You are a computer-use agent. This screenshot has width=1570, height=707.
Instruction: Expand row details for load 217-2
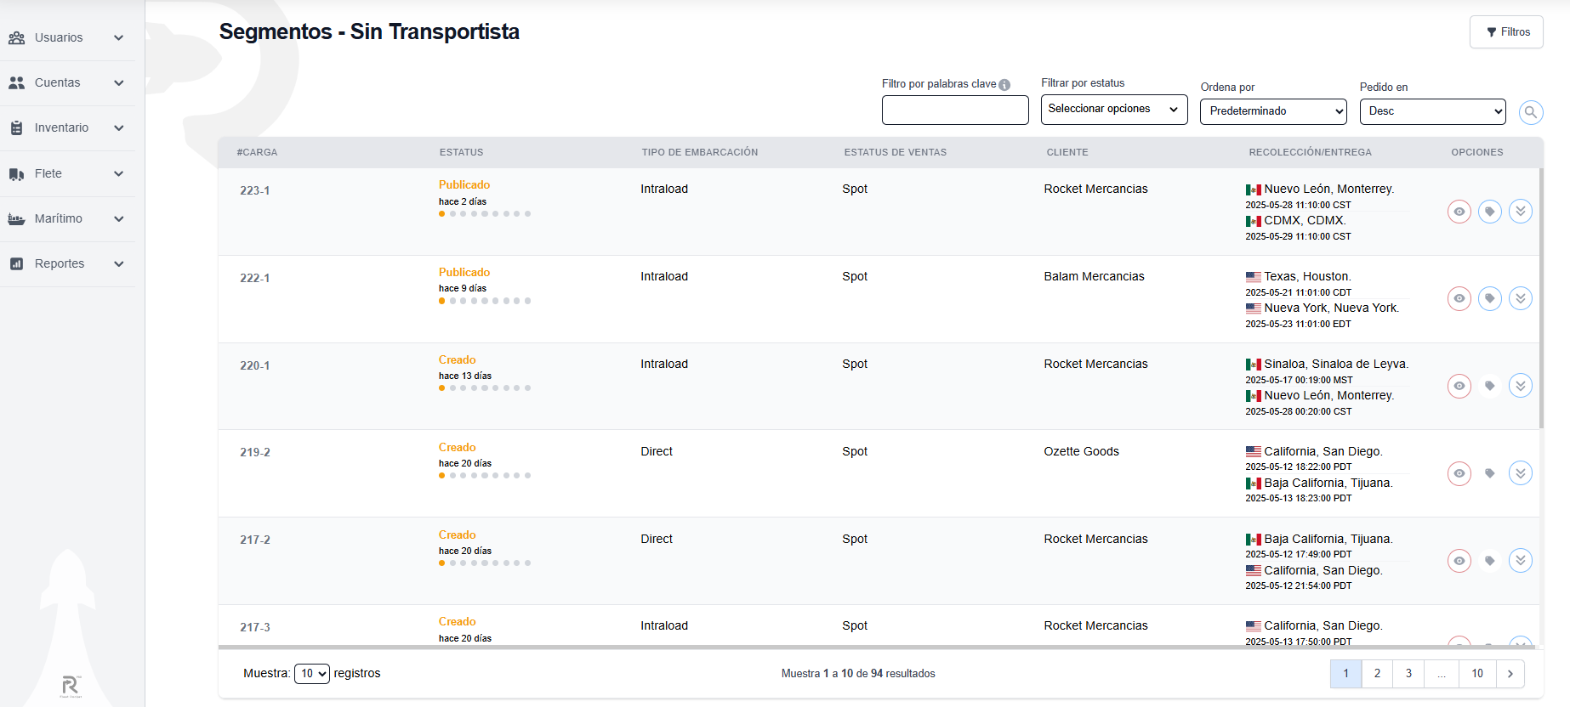tap(1521, 562)
